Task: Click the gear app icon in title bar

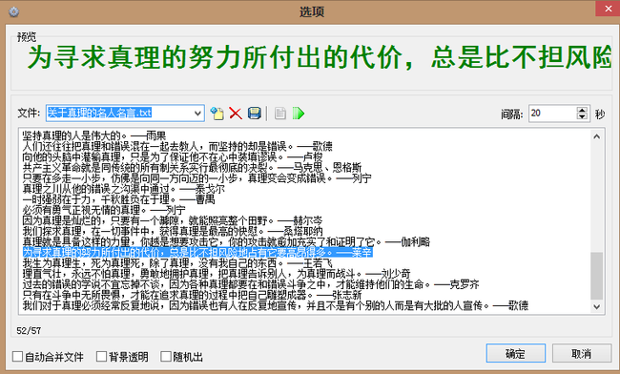Action: pos(14,11)
